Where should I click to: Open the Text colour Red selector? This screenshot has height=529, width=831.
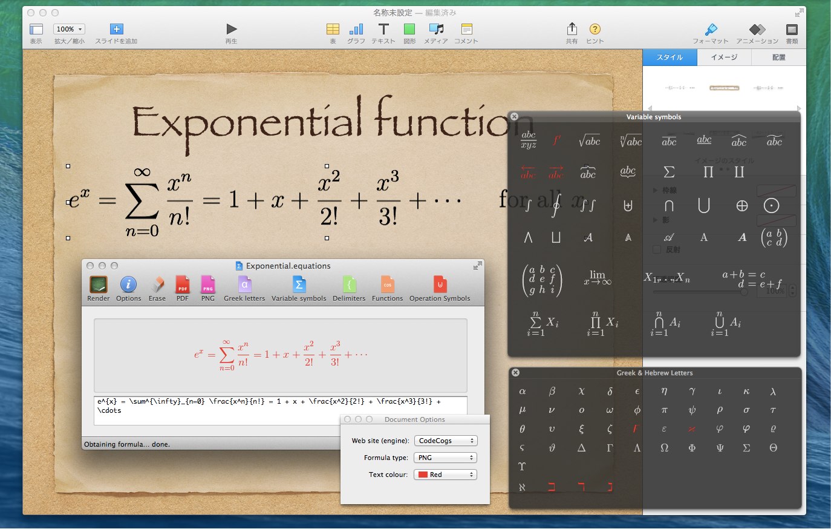(445, 475)
